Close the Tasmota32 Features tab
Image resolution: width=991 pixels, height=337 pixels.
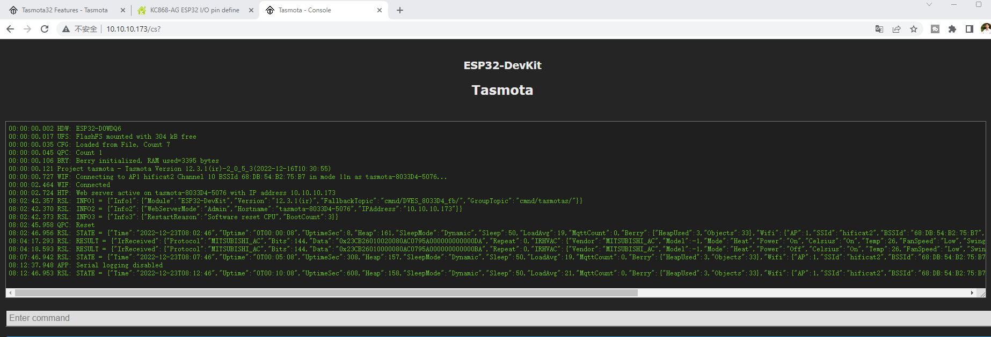click(123, 10)
